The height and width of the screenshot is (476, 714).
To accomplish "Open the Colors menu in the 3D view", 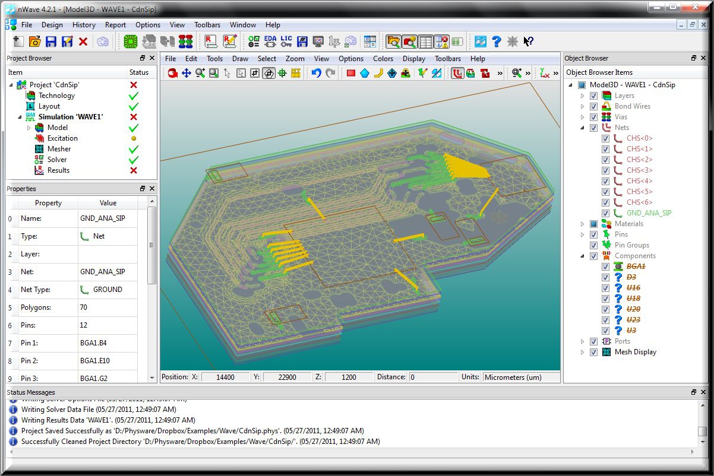I will point(383,59).
